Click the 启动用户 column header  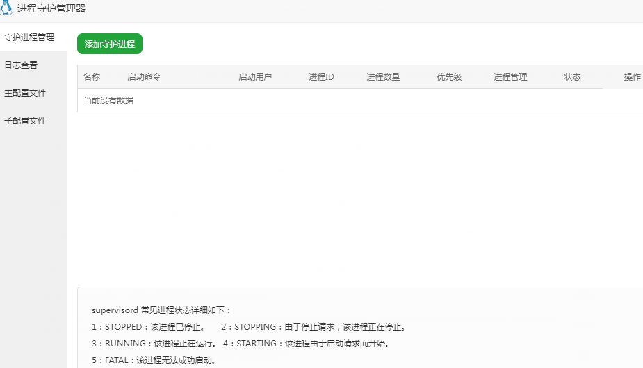(255, 76)
